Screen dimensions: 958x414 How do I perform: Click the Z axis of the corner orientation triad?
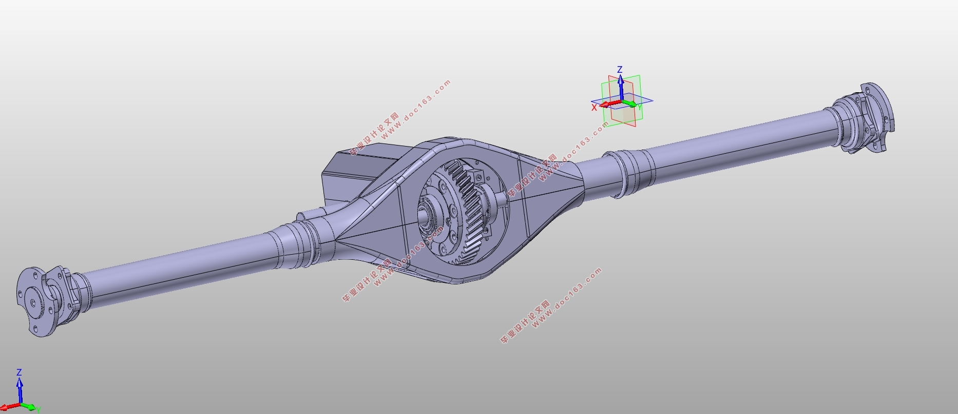click(19, 390)
